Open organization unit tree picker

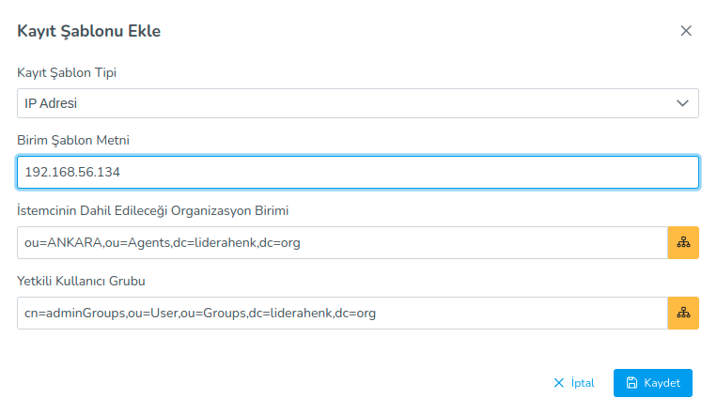[683, 243]
